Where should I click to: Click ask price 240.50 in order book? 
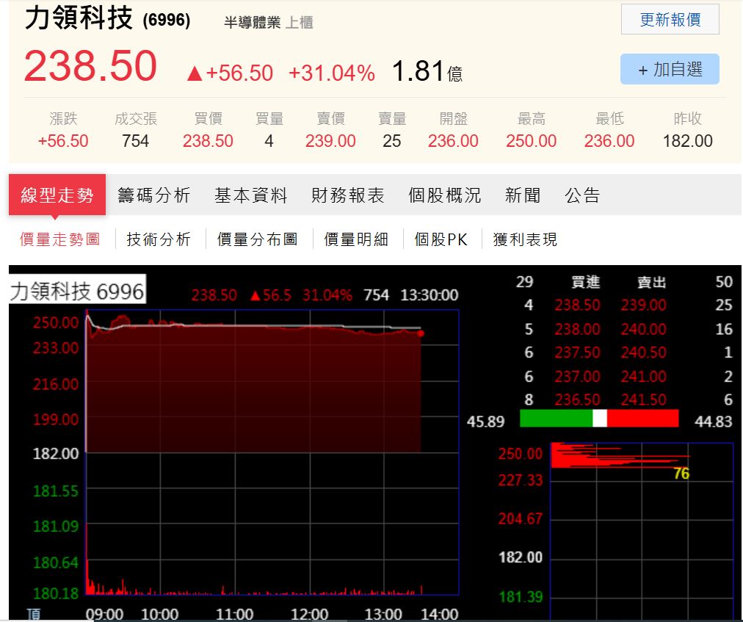pyautogui.click(x=643, y=352)
